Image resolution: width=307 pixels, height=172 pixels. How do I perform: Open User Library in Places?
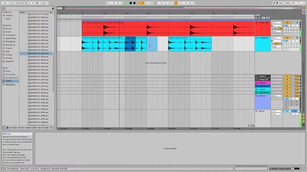point(9,75)
